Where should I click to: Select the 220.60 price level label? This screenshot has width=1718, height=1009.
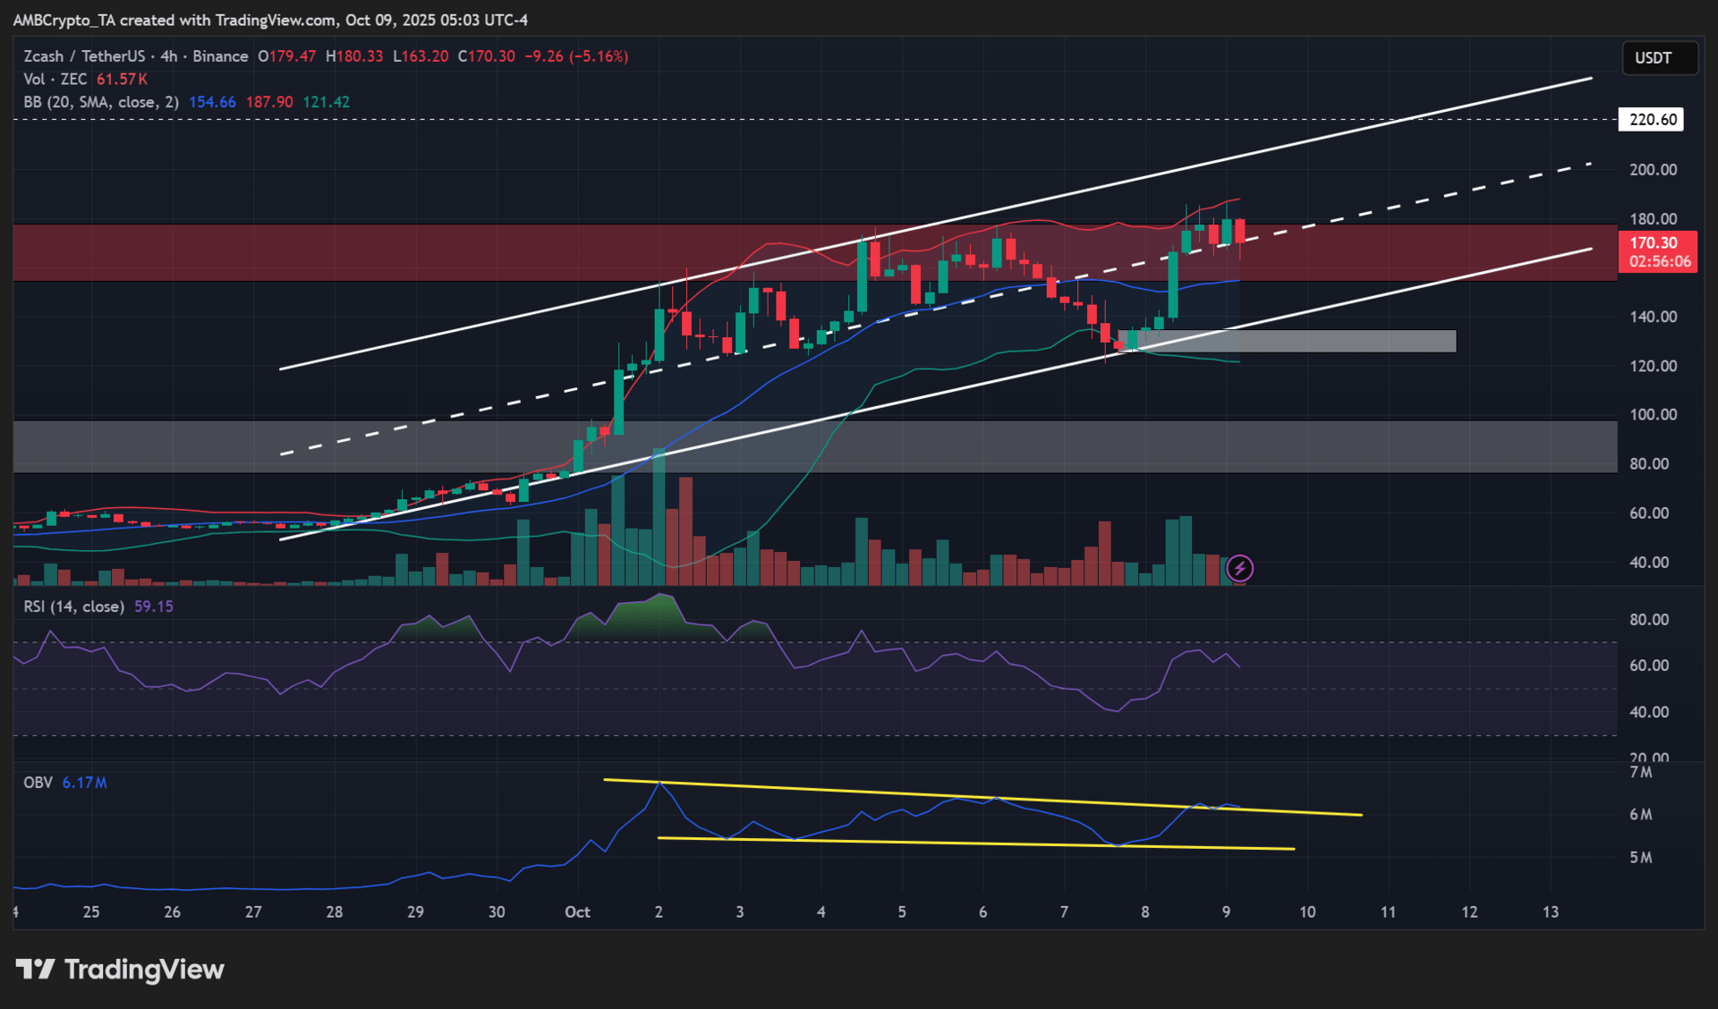tap(1651, 120)
